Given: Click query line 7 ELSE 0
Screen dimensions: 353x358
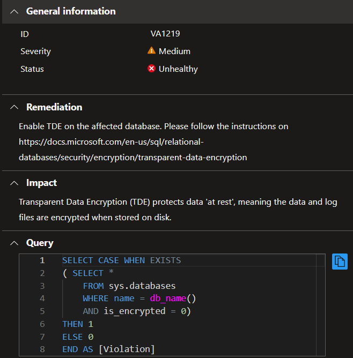Looking at the screenshot, I should pos(78,337).
